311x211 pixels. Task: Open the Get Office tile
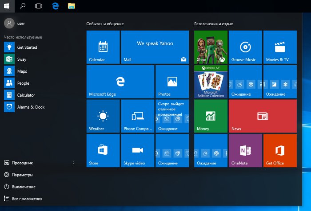tap(280, 150)
